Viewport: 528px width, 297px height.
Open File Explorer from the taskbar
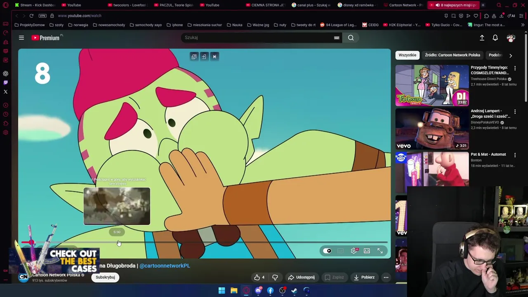(234, 290)
